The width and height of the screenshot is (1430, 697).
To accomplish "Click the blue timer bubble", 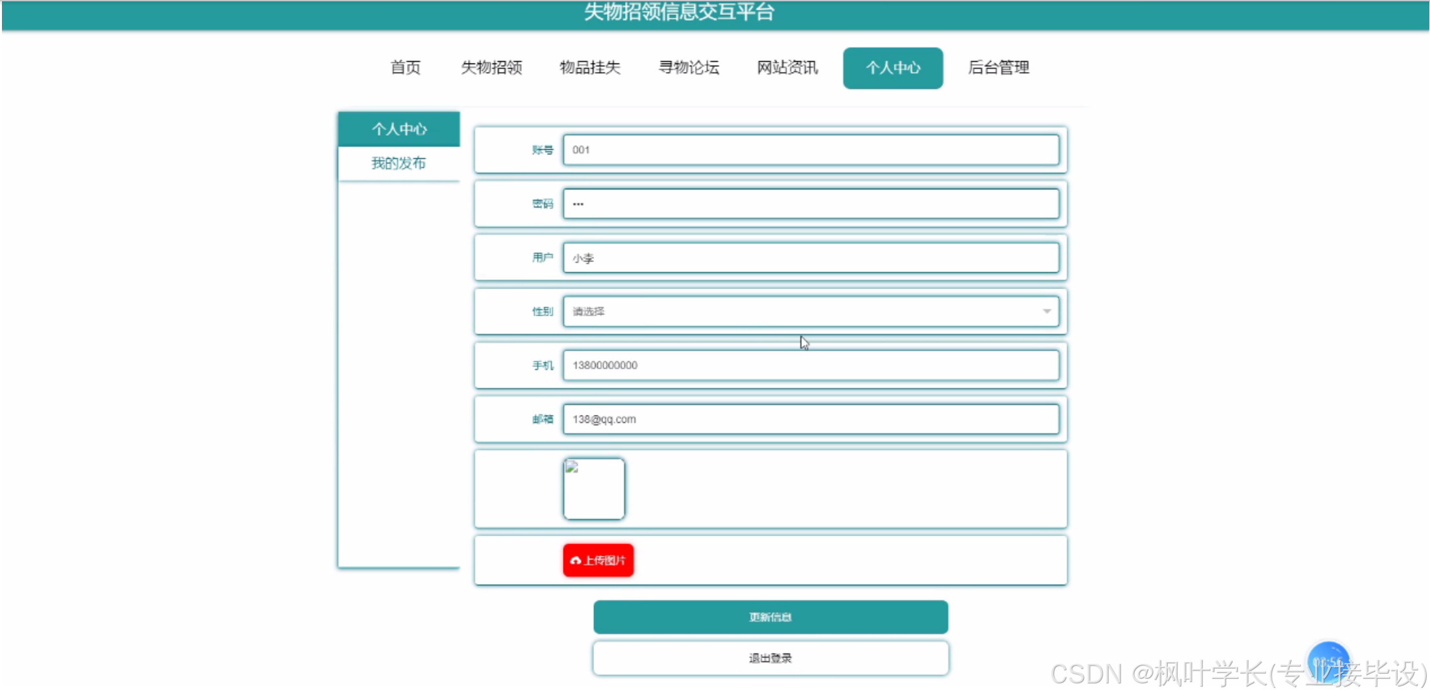I will [1328, 663].
